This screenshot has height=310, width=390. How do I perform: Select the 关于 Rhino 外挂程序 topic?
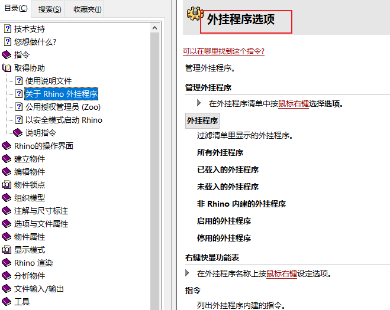[x=61, y=94]
